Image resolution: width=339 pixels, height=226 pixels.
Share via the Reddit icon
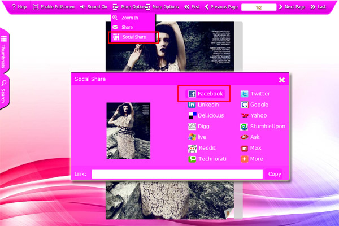pyautogui.click(x=192, y=149)
